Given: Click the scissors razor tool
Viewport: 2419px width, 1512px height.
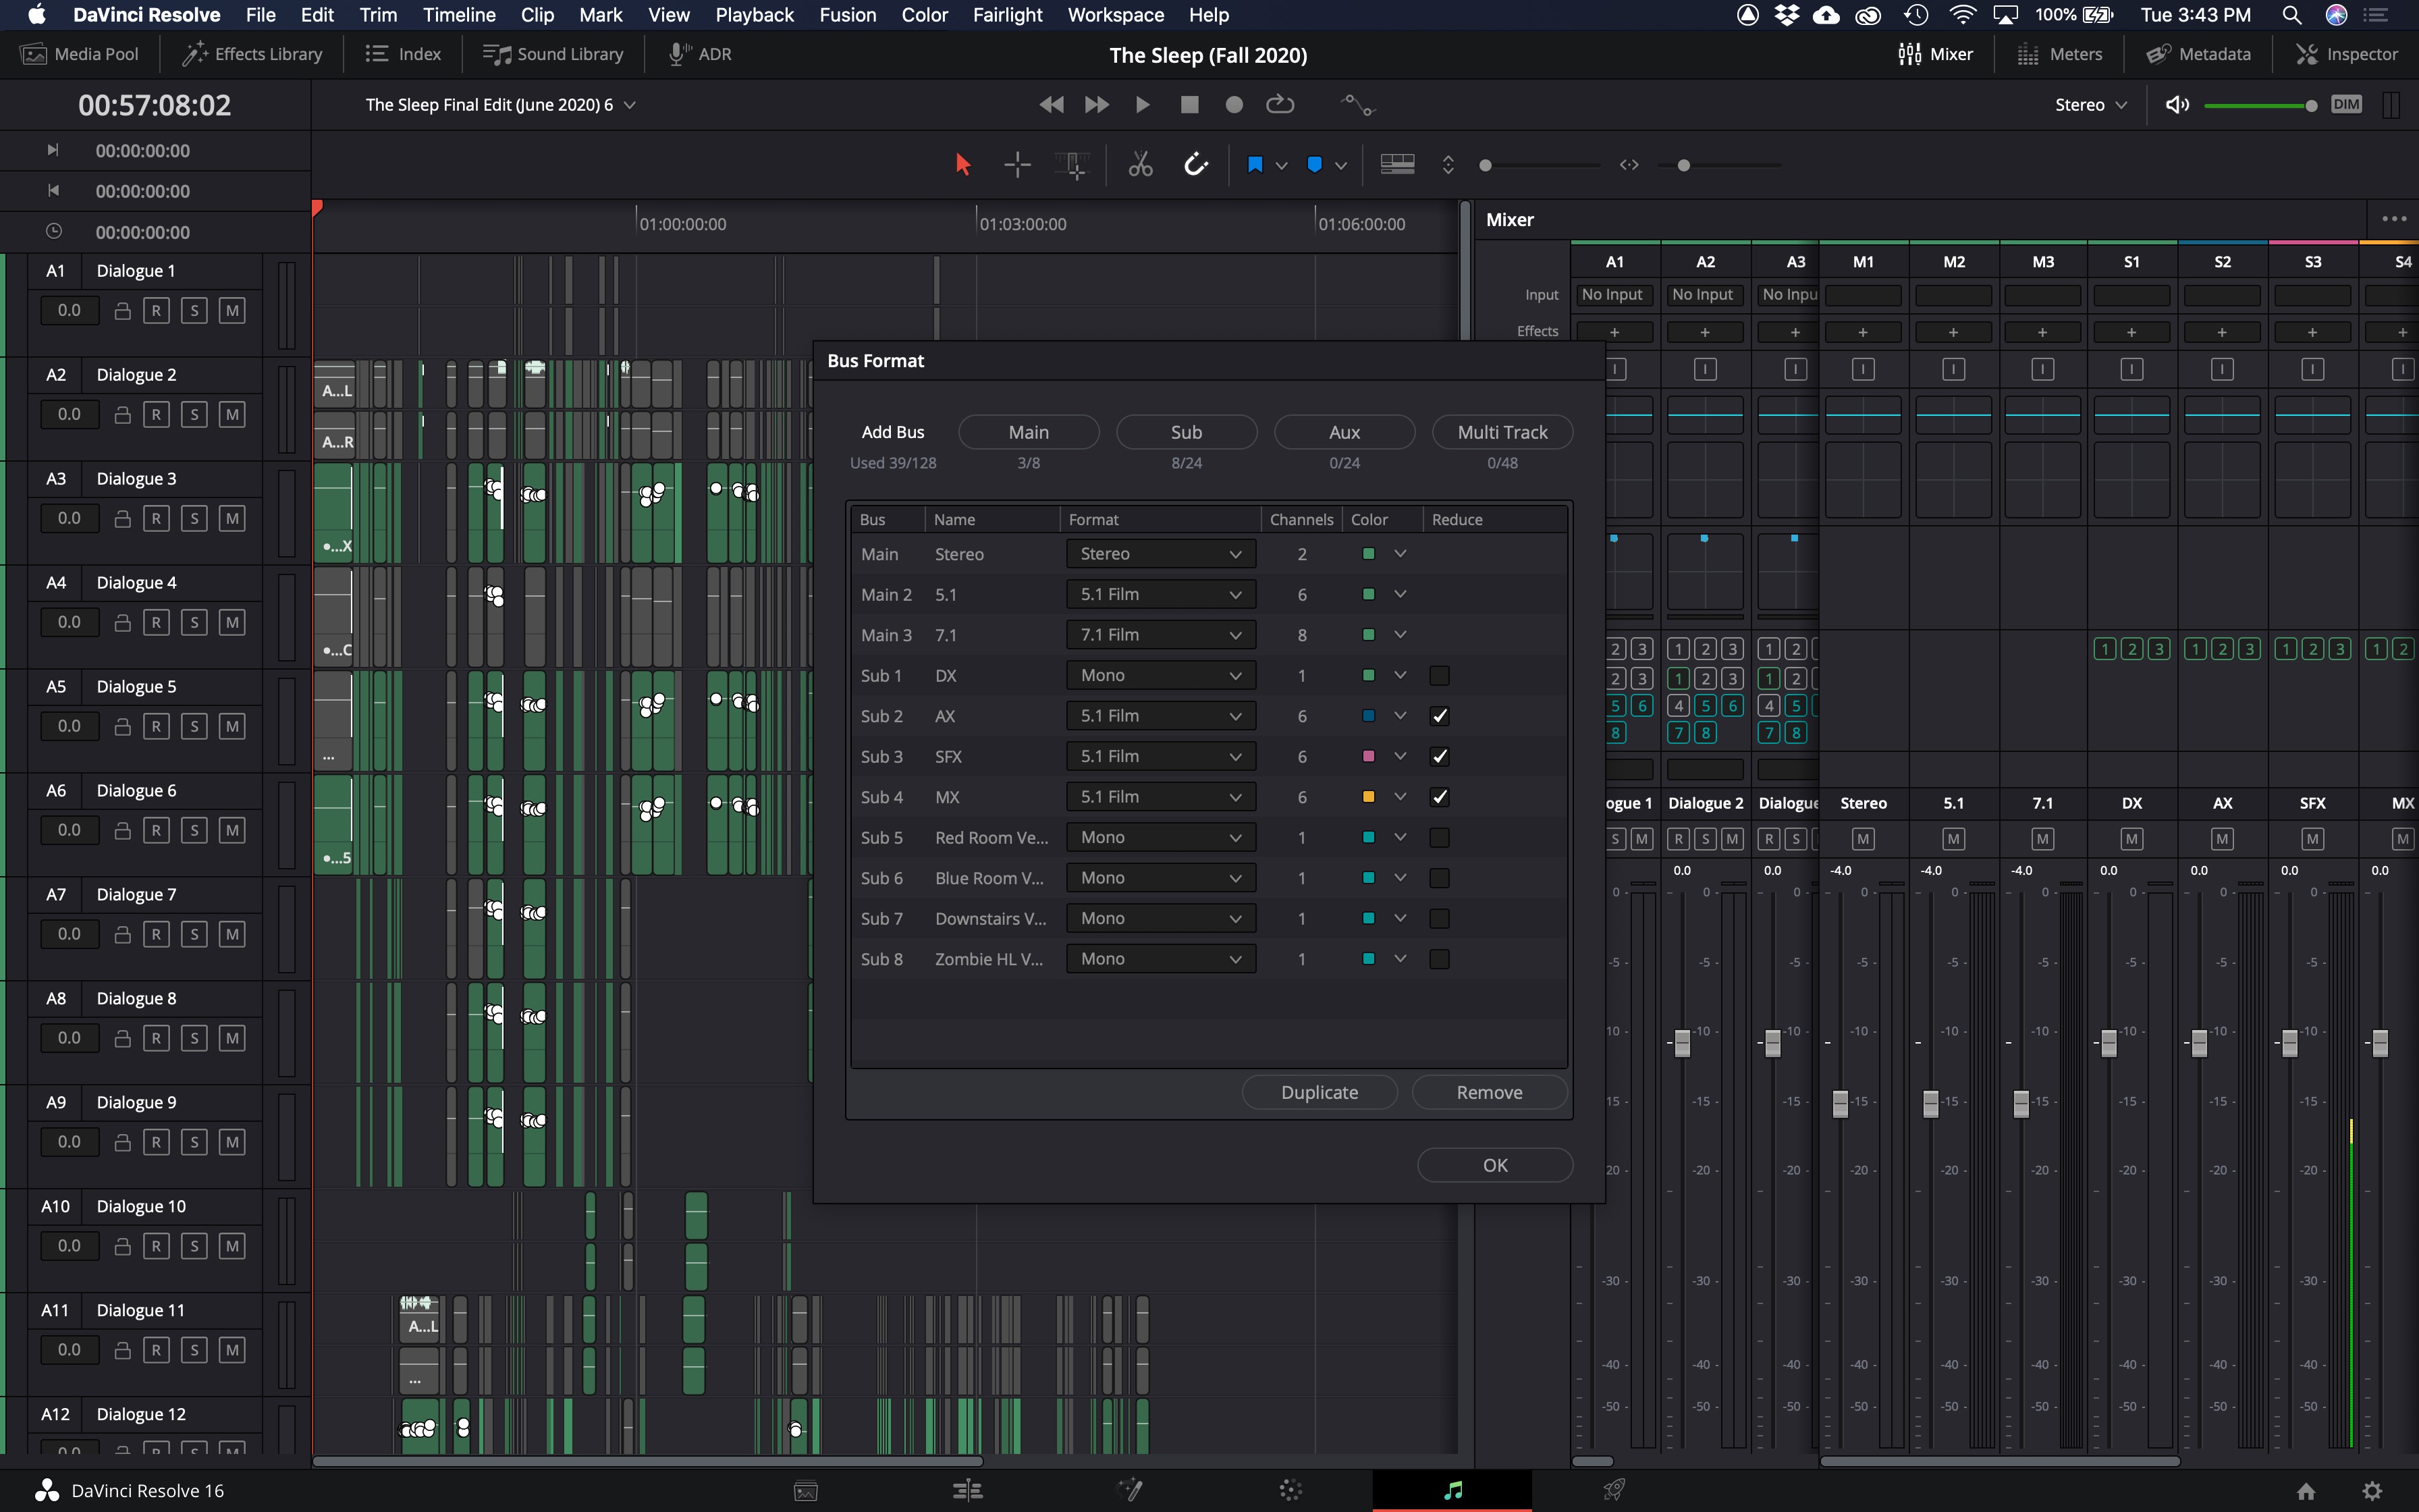Looking at the screenshot, I should pos(1141,165).
